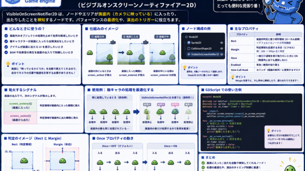The image size is (305, 171).
Task: Click the lightbulb icon in the GDScript pink note
Action: (x=268, y=130)
